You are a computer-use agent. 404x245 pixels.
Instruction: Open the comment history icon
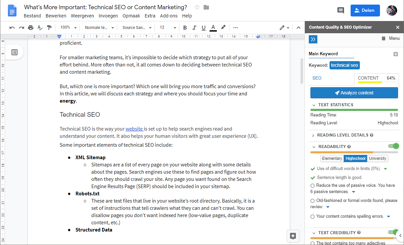[x=341, y=11]
